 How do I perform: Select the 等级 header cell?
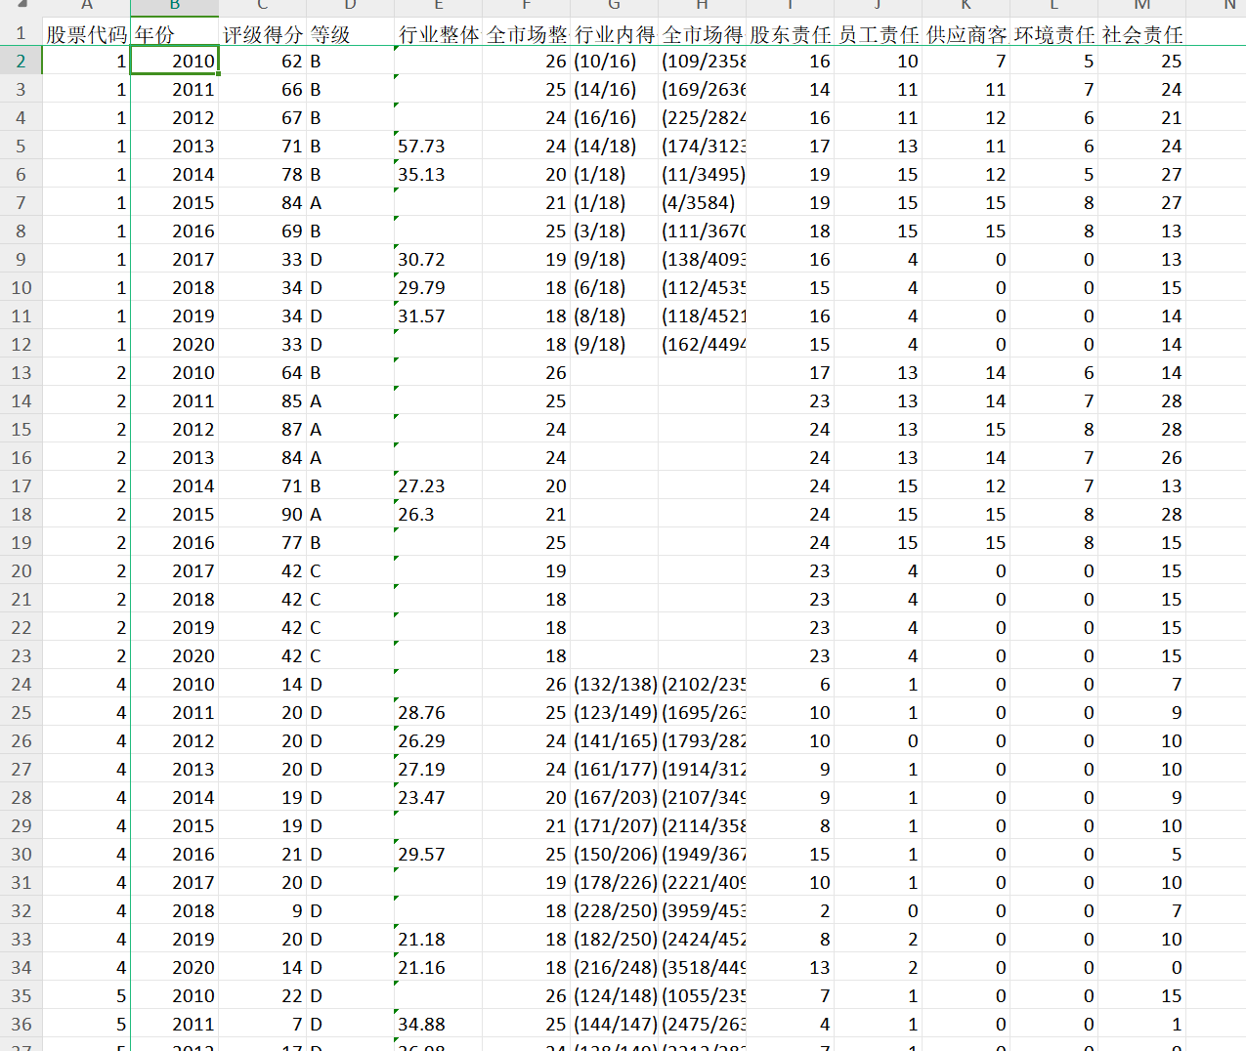[x=350, y=33]
